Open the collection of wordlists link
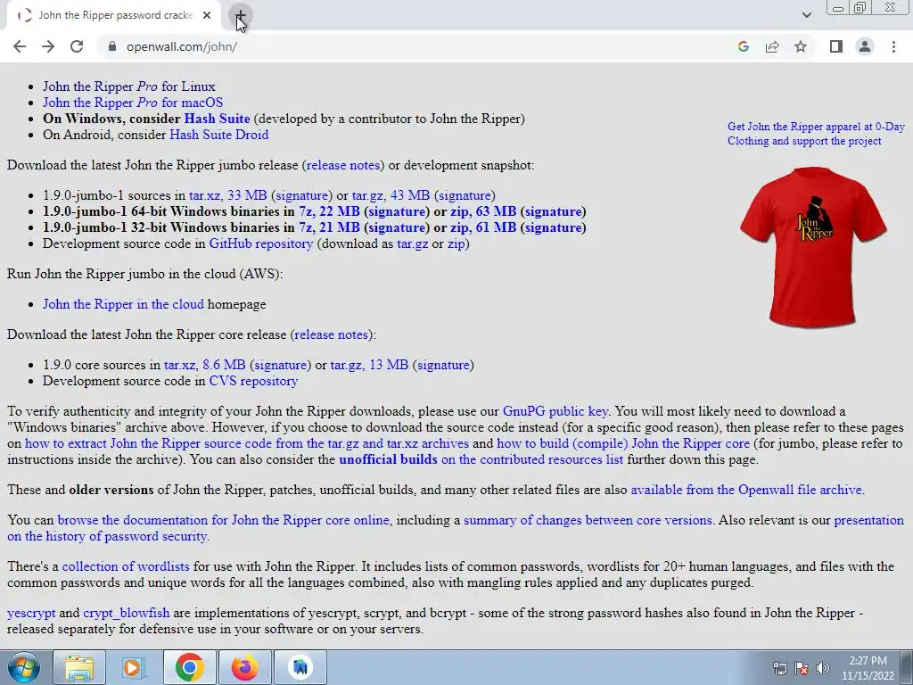913x685 pixels. point(126,566)
